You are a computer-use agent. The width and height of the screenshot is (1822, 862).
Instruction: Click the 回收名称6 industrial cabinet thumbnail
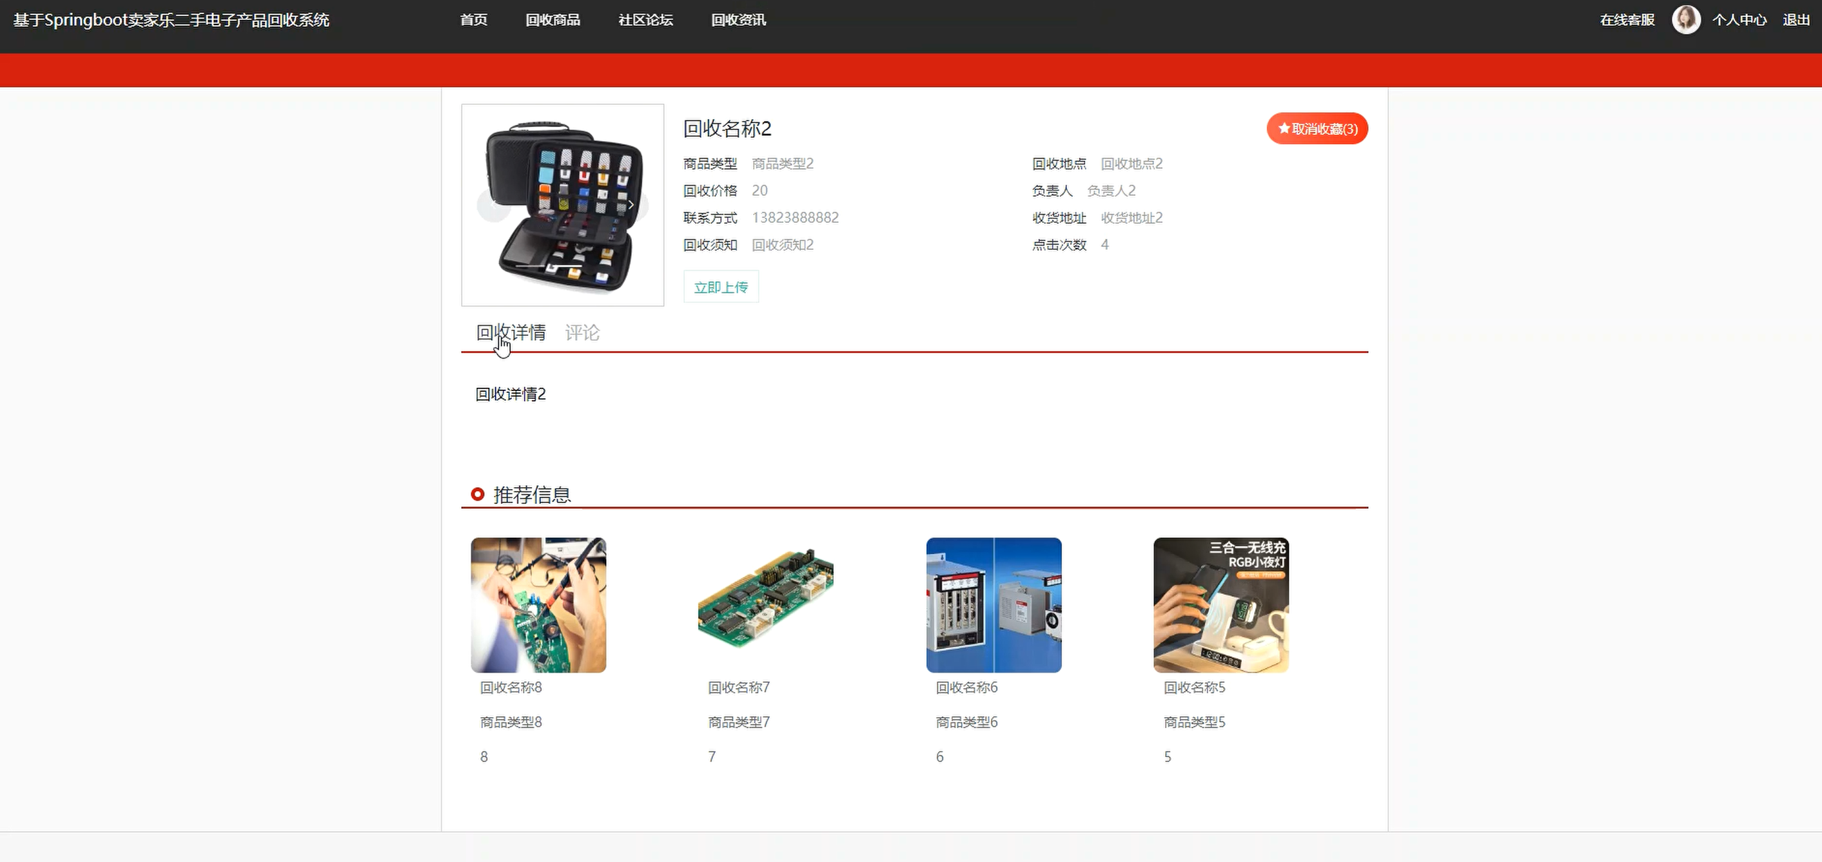click(x=994, y=605)
